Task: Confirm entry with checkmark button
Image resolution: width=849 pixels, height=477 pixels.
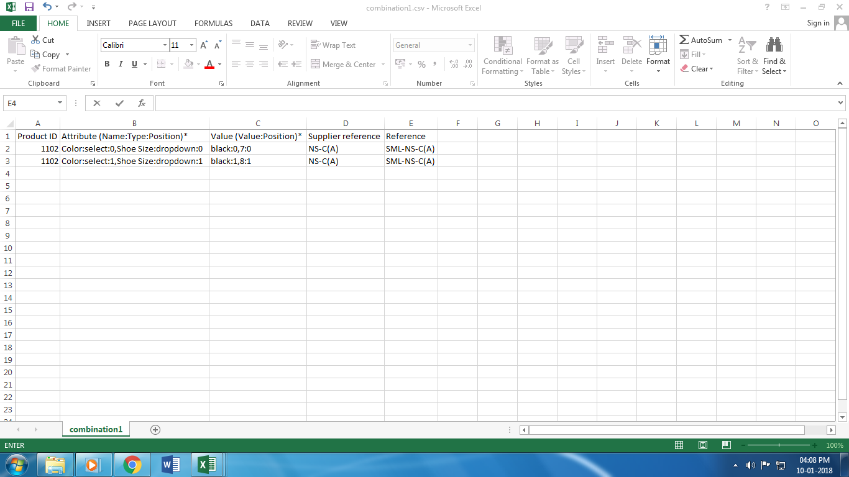Action: pos(119,103)
